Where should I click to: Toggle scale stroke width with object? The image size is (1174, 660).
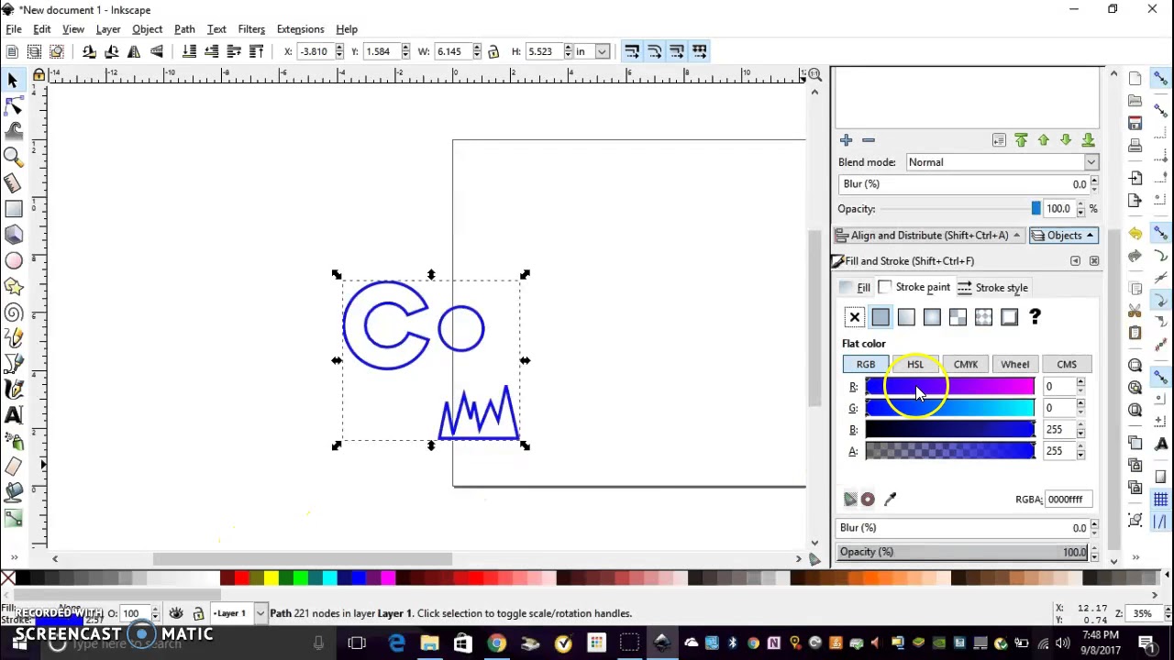(x=632, y=51)
